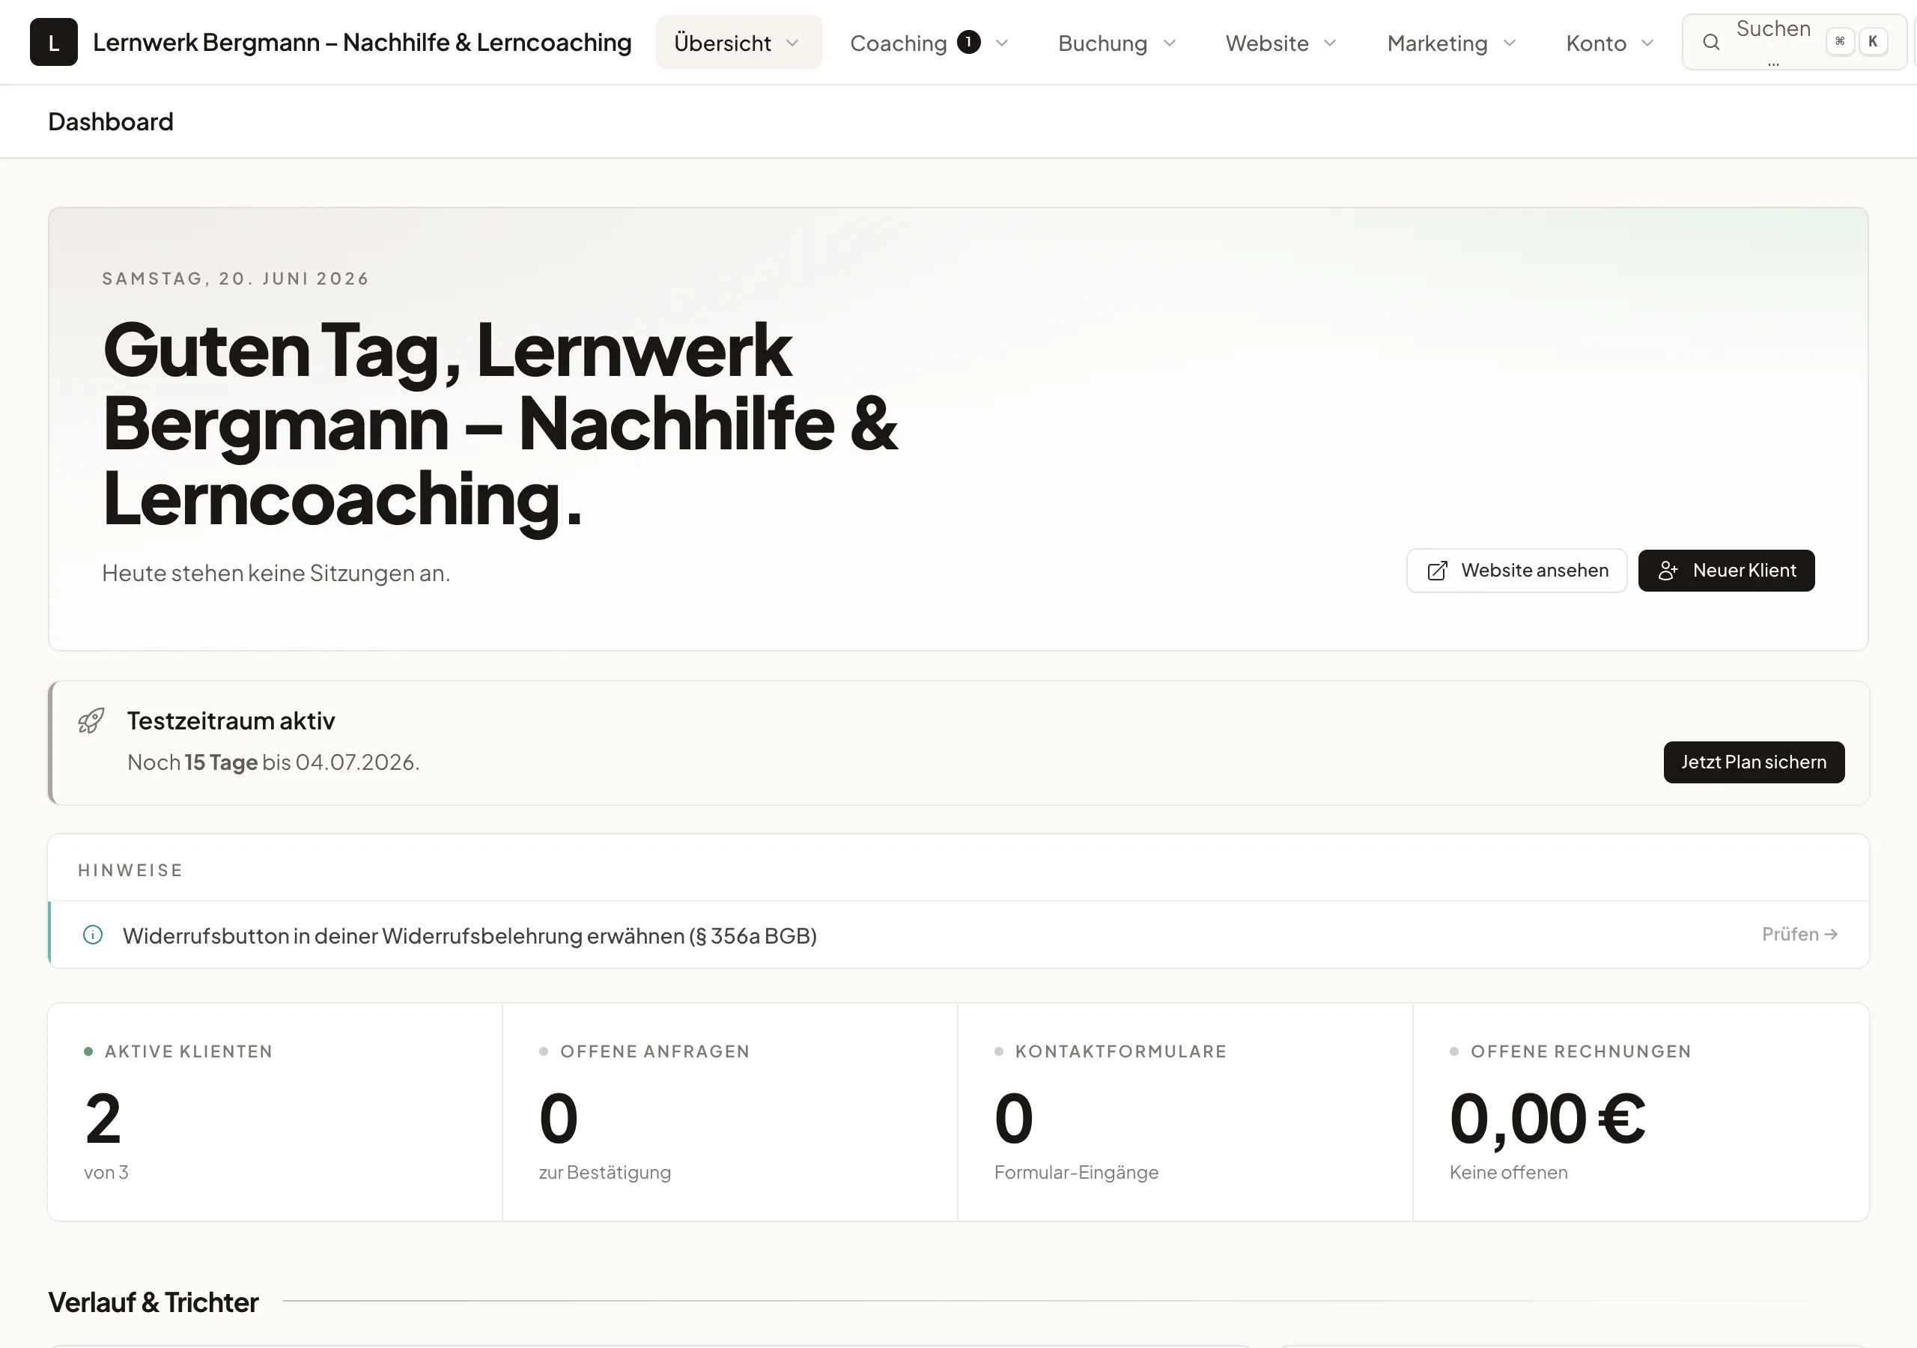Open the Konto navigation item

pos(1610,43)
